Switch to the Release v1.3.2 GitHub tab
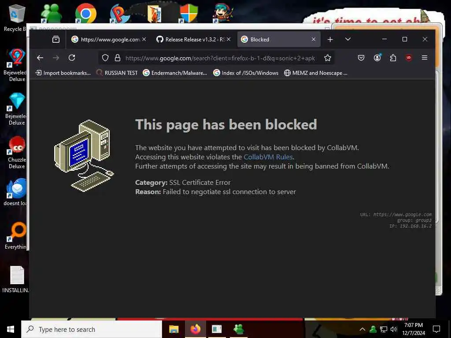Viewport: 451px width, 338px height. (x=191, y=39)
